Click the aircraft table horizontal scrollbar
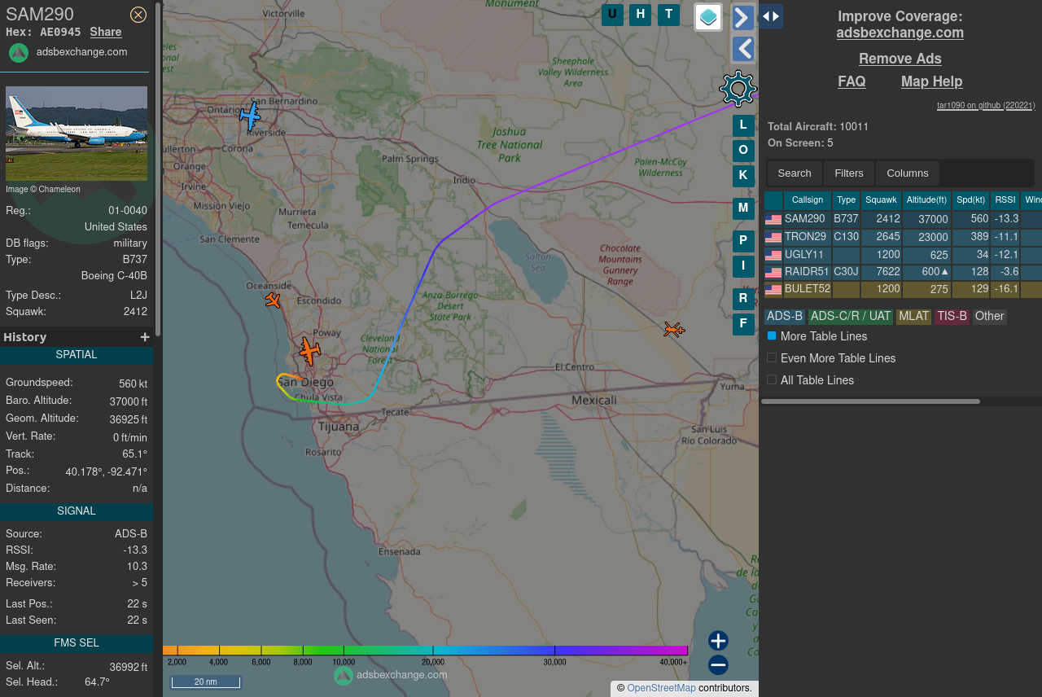Image resolution: width=1042 pixels, height=697 pixels. (870, 401)
